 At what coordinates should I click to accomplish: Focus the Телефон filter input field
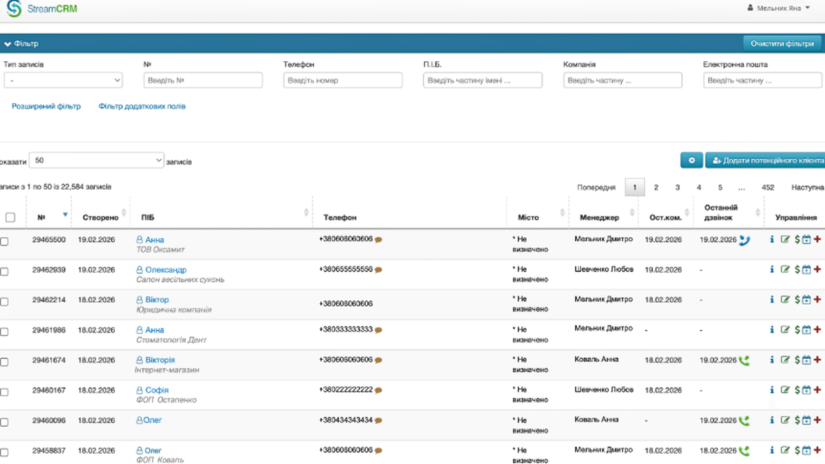point(343,80)
